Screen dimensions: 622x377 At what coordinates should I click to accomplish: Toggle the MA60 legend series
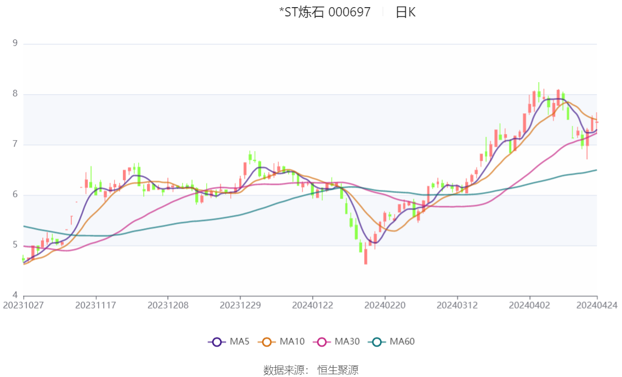point(392,342)
